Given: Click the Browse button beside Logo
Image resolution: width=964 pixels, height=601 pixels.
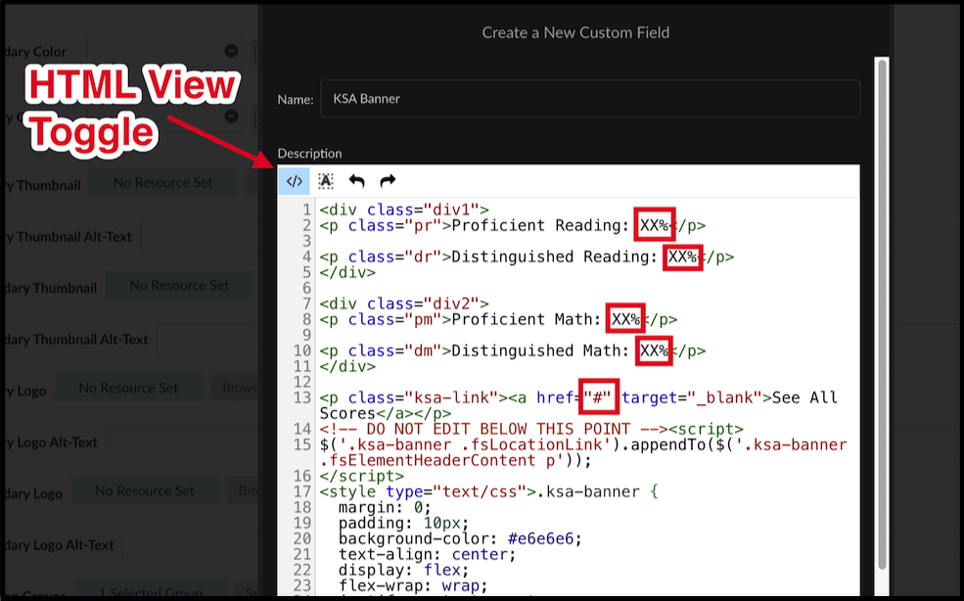Looking at the screenshot, I should point(236,389).
